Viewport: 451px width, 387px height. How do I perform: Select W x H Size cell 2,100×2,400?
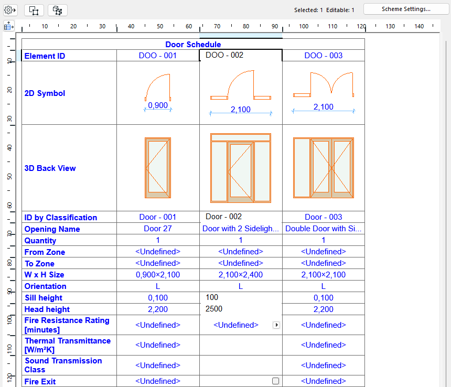pos(241,275)
